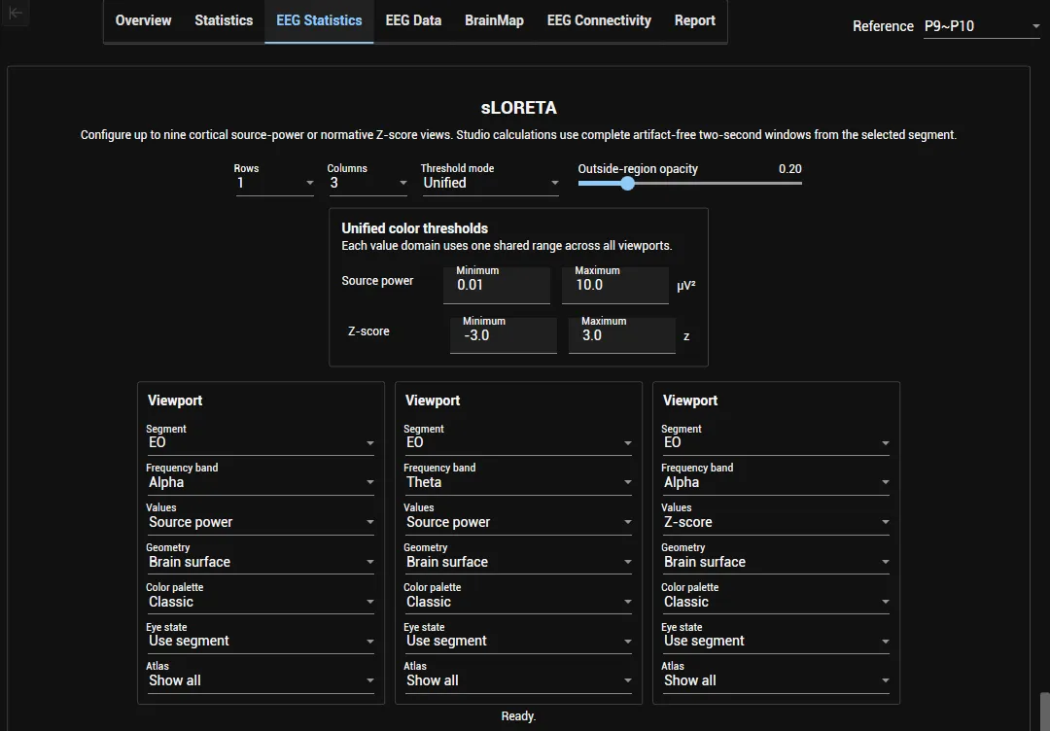Open Color palette dropdown in Theta viewport
Viewport: 1050px width, 731px height.
pos(518,602)
